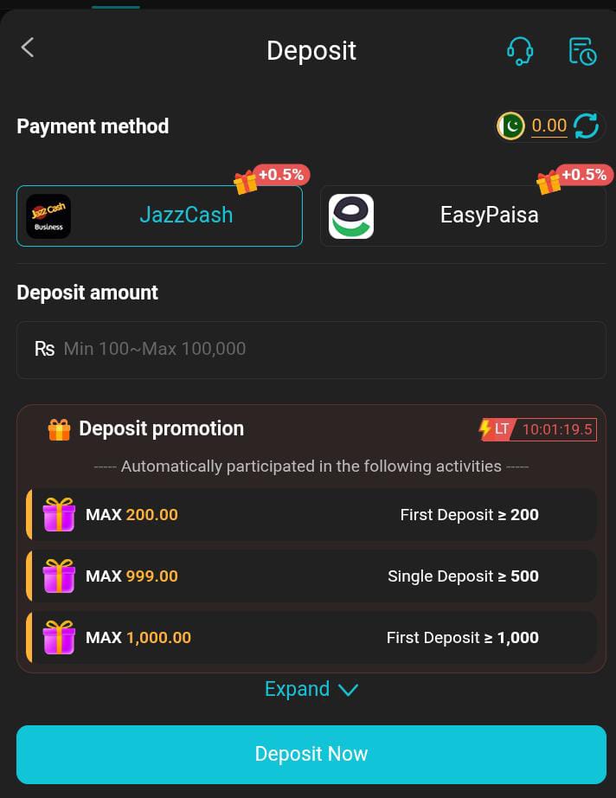Click the JazzCash Business logo
616x798 pixels.
pos(48,216)
